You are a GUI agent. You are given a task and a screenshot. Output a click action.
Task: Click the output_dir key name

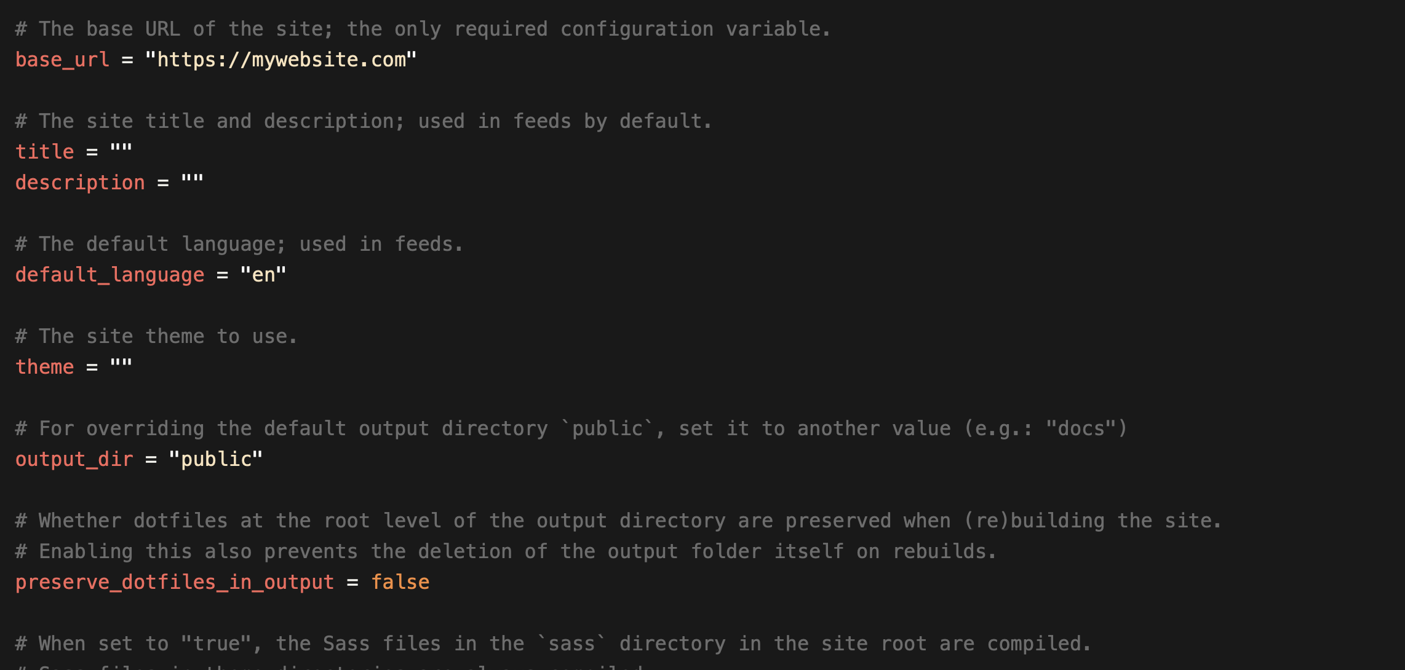click(74, 459)
